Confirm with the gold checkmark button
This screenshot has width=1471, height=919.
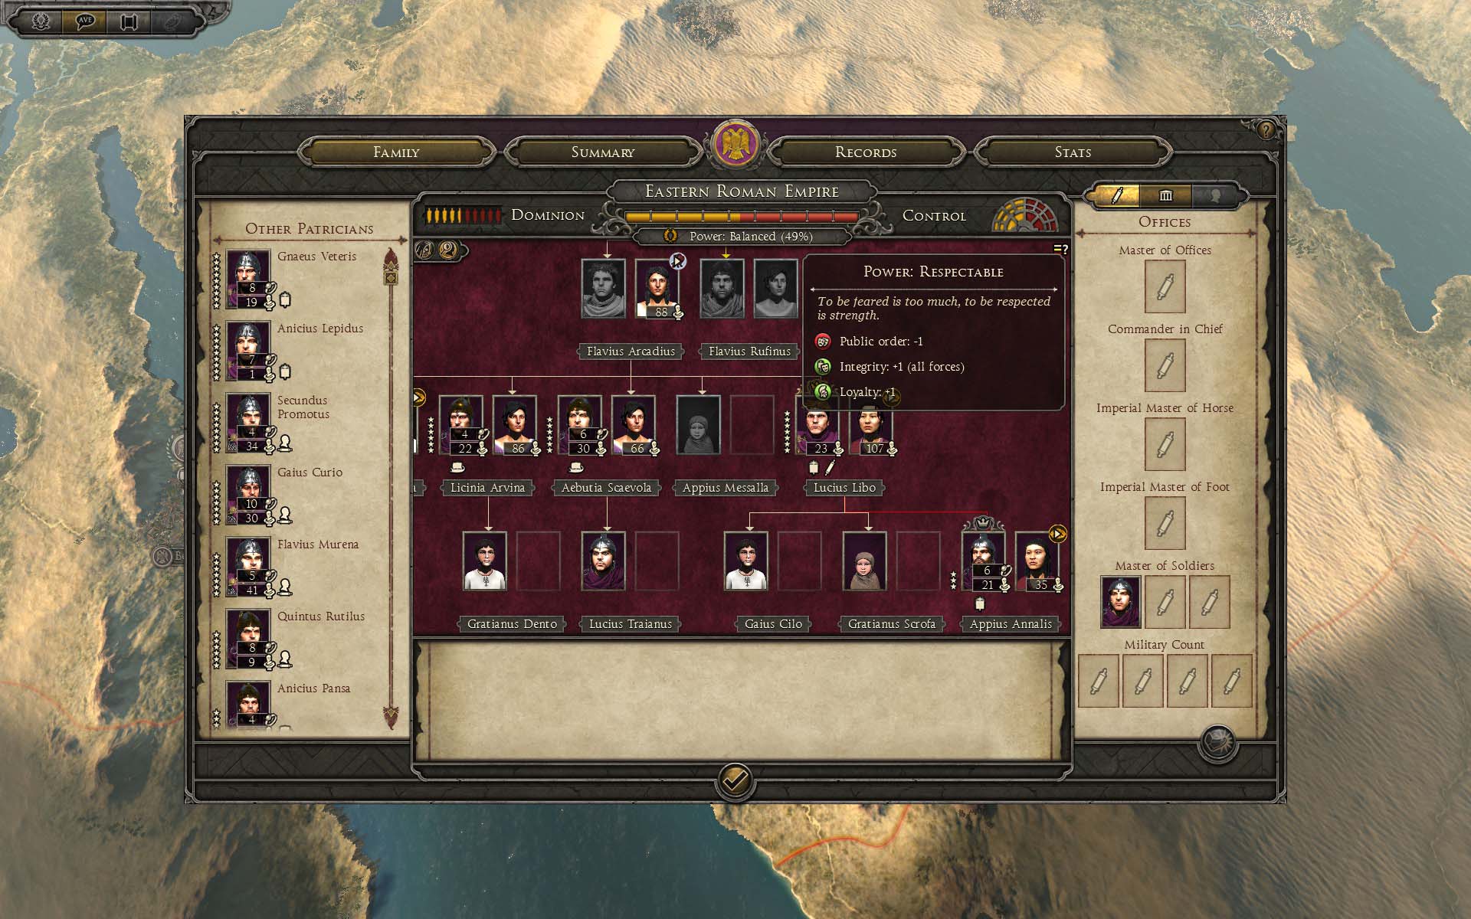pos(735,781)
